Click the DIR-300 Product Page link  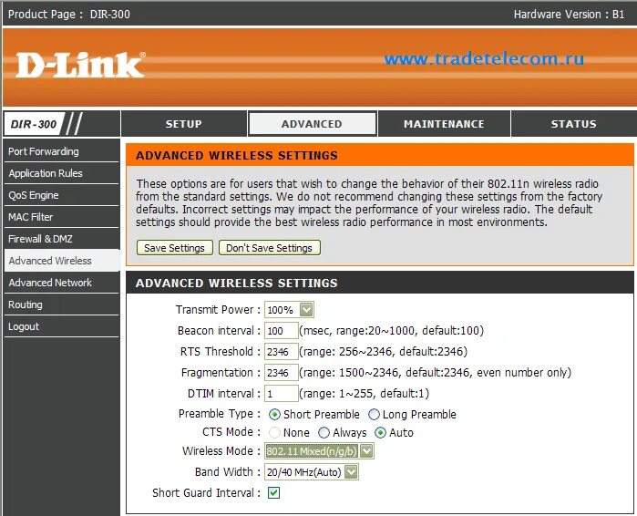pyautogui.click(x=109, y=15)
